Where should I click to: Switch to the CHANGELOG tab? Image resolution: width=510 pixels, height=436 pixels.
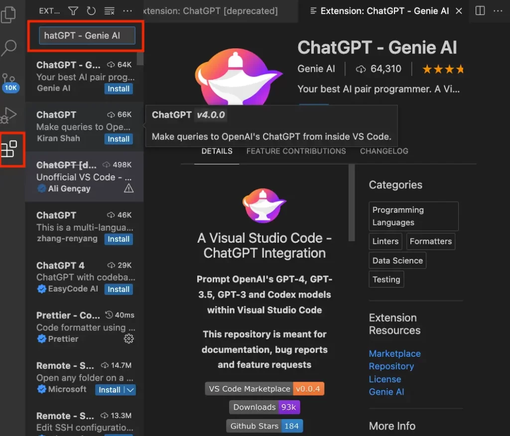tap(383, 151)
